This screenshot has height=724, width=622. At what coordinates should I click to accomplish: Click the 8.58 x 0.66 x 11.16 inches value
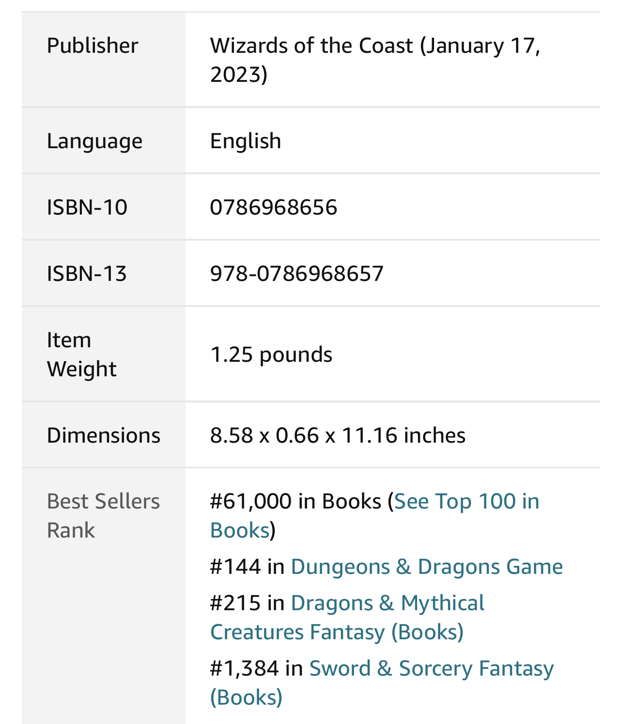338,435
